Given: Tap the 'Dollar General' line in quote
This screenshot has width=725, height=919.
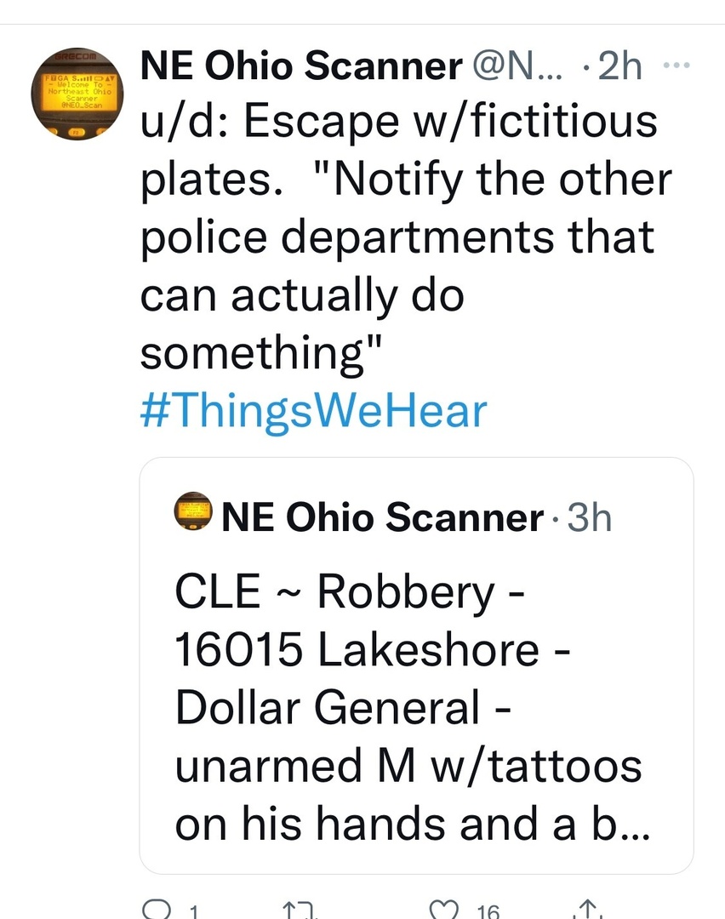Looking at the screenshot, I should (343, 707).
